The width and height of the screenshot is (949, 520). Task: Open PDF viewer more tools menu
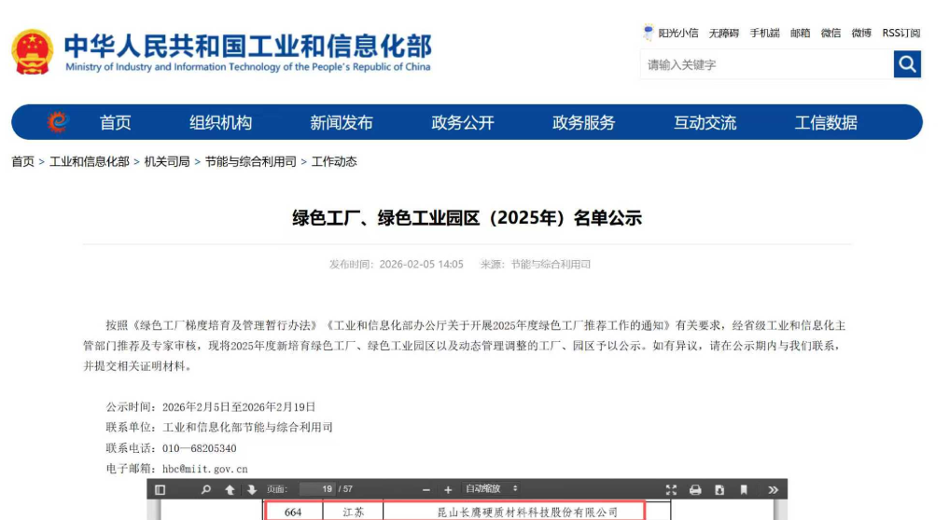tap(773, 490)
